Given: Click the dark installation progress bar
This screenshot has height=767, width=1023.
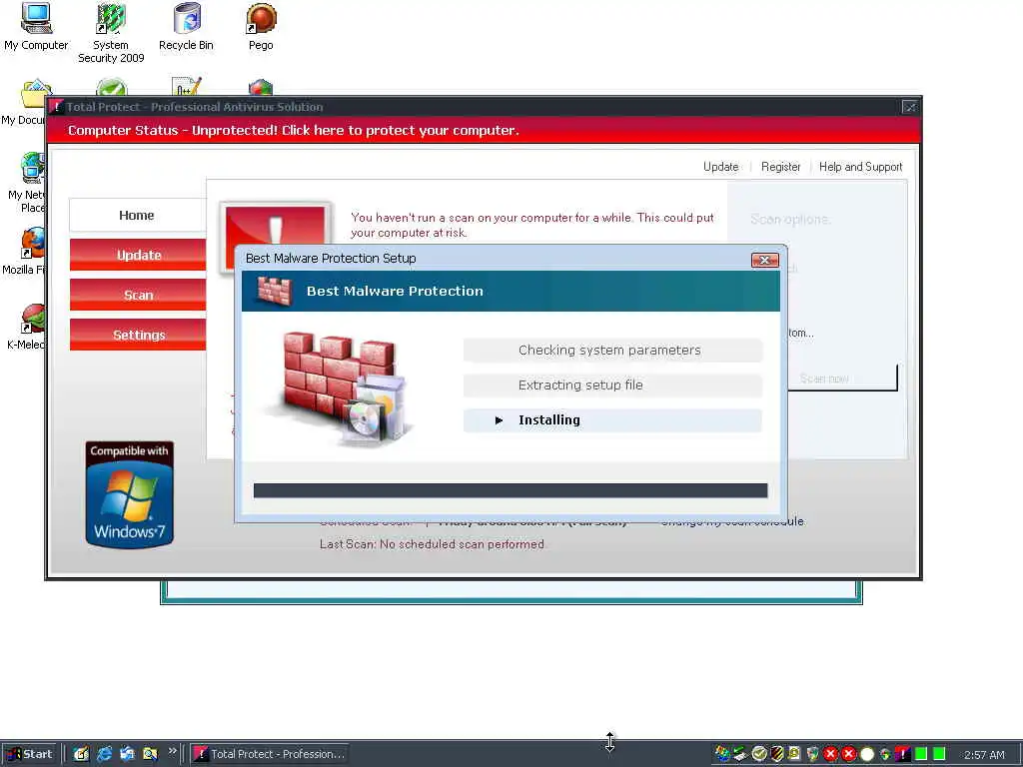Looking at the screenshot, I should (x=511, y=490).
